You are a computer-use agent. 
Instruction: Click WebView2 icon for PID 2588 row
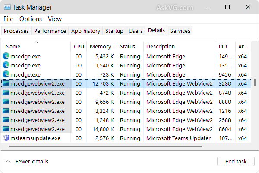pos(6,120)
